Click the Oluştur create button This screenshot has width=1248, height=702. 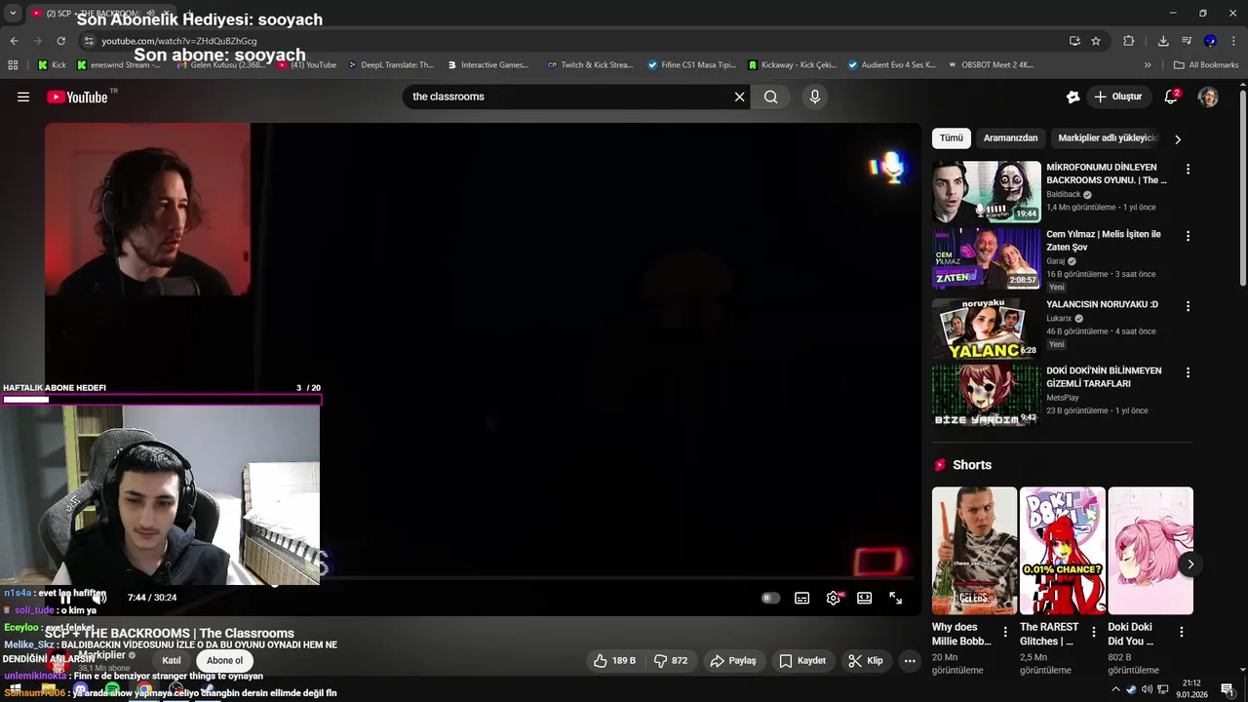(x=1118, y=97)
